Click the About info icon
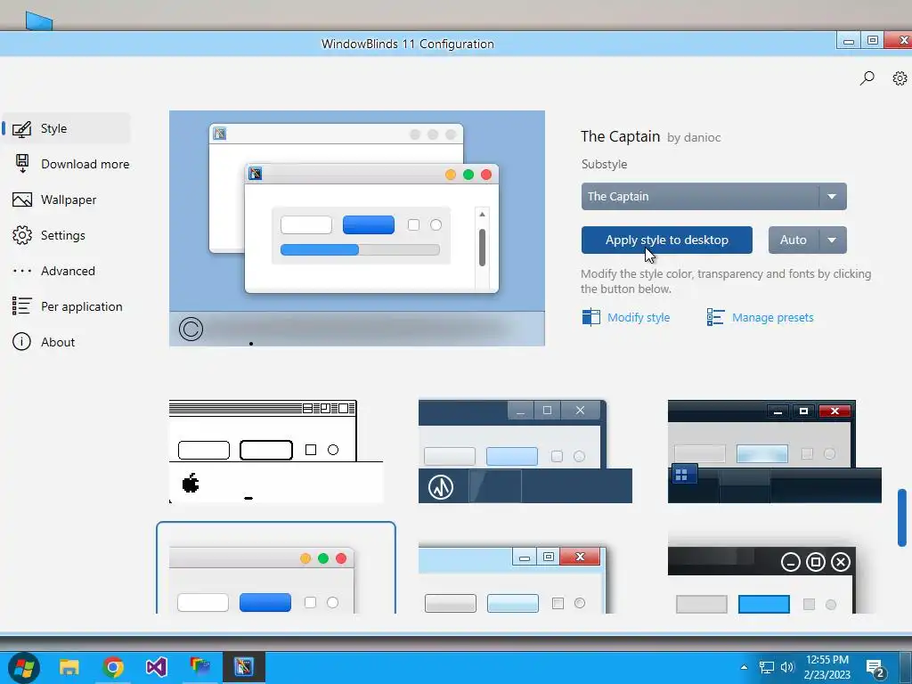Screen dimensions: 912x684 coord(22,341)
